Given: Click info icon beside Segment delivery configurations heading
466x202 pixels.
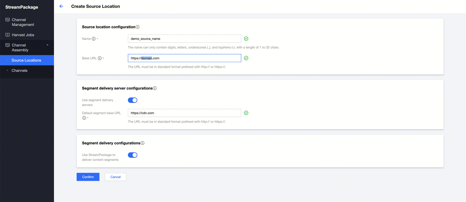Looking at the screenshot, I should point(143,143).
